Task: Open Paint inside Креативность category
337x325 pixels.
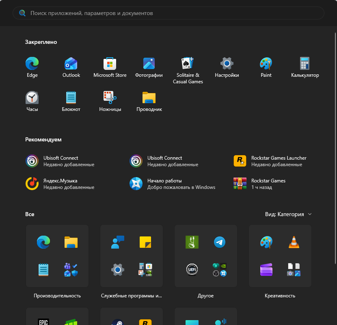Action: click(x=266, y=242)
